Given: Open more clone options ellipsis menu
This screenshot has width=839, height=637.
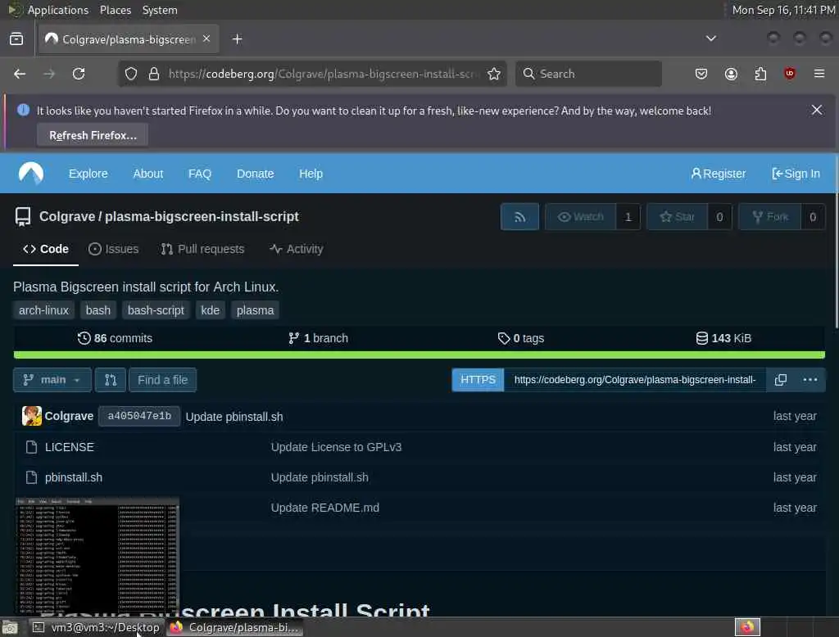Looking at the screenshot, I should [810, 380].
